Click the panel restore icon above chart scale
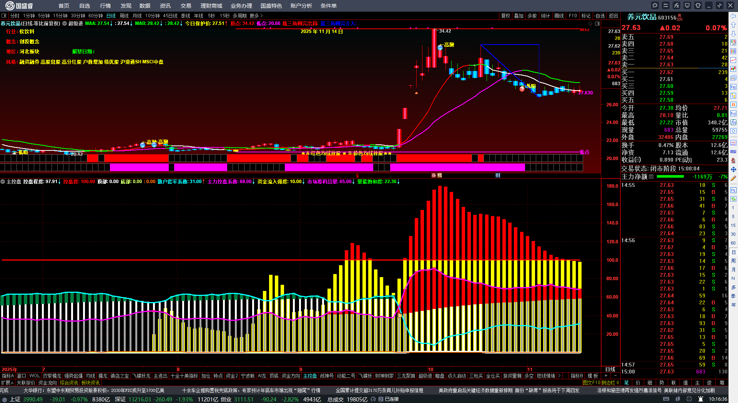738x403 pixels. pos(597,23)
